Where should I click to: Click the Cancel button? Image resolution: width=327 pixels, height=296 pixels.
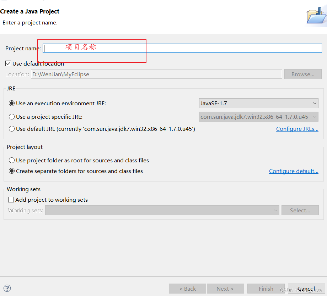coord(306,289)
